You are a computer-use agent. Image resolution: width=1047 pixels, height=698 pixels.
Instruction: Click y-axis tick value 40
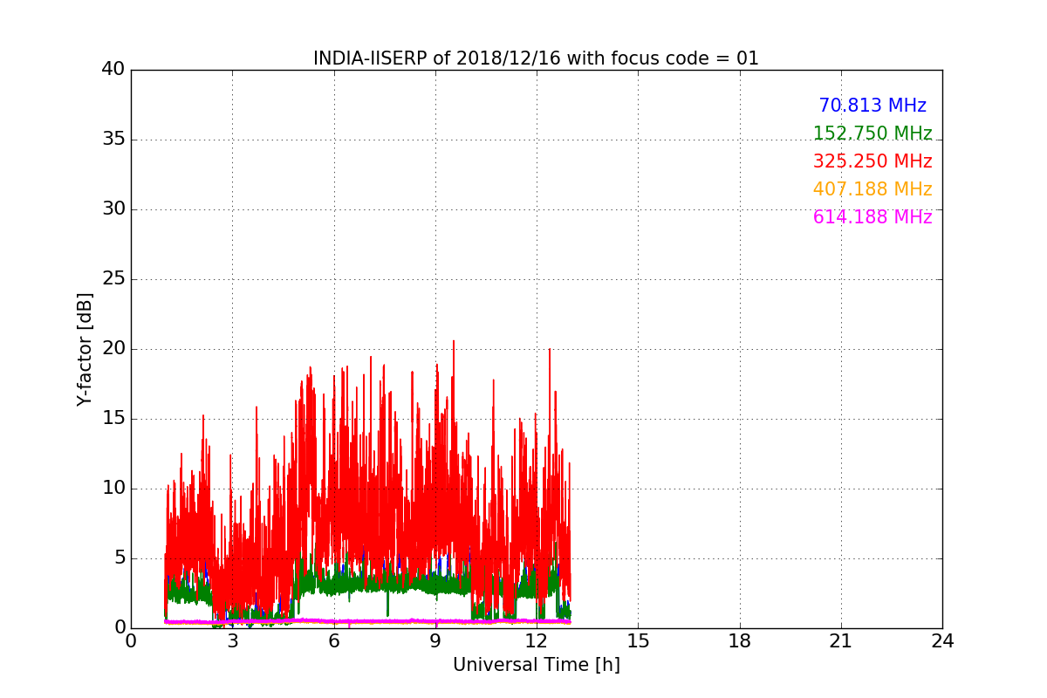click(x=113, y=69)
